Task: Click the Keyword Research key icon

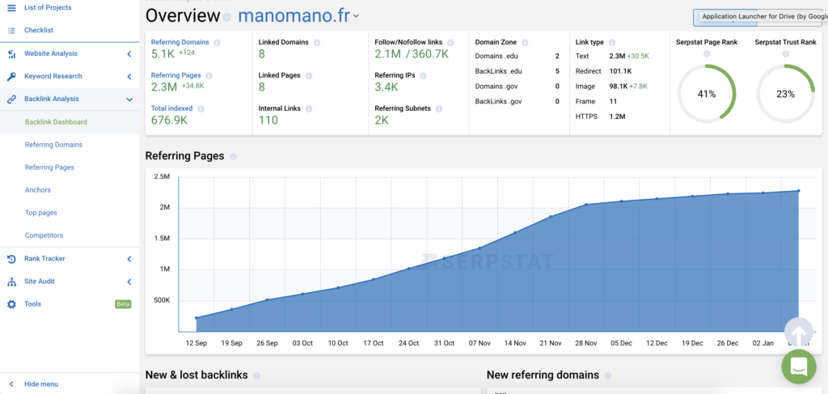Action: [11, 77]
